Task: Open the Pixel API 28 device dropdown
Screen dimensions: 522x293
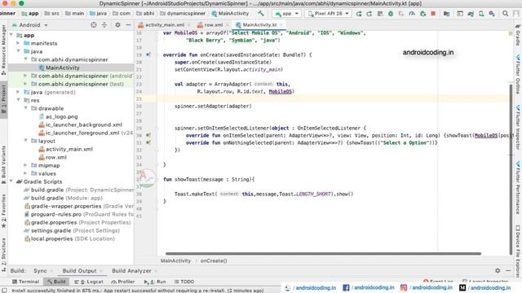Action: point(328,14)
